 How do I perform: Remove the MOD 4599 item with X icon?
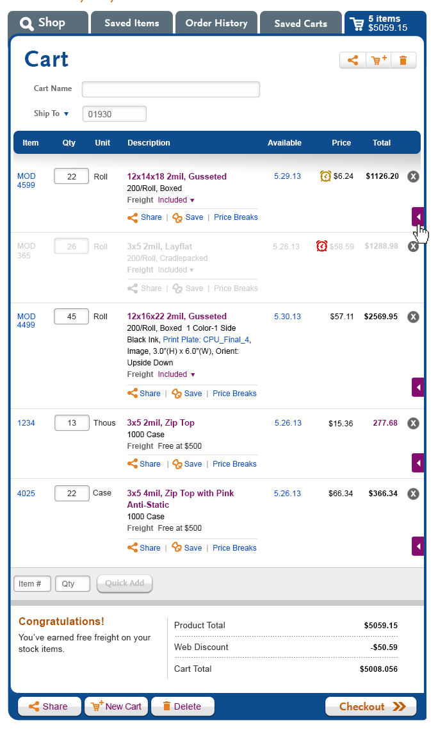click(x=413, y=176)
